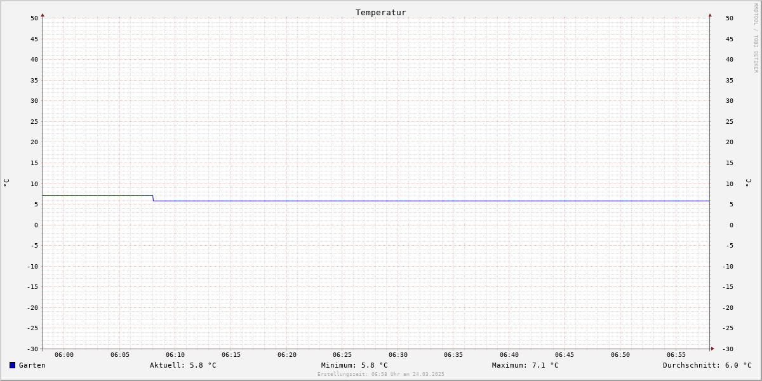Image resolution: width=762 pixels, height=381 pixels.
Task: Click the 'Erstellungszeit: 06:58 Uhr' footer text
Action: coord(381,374)
